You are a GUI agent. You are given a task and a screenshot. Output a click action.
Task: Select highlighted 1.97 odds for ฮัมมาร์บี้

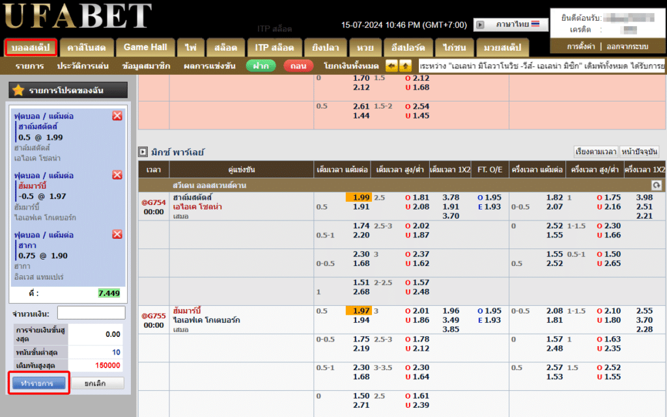(x=359, y=311)
